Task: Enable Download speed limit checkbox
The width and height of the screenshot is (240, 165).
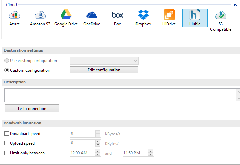Action: pyautogui.click(x=7, y=134)
